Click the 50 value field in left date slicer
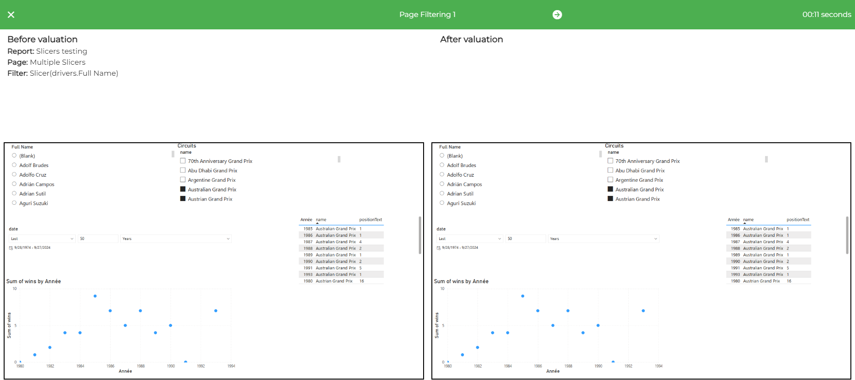The image size is (855, 380). [98, 239]
